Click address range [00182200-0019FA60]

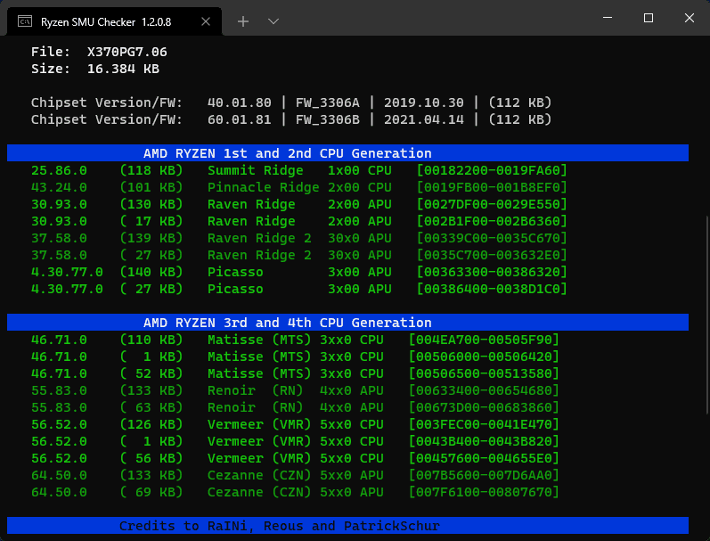coord(492,170)
